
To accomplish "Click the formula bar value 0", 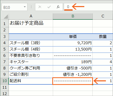I will pos(68,7).
